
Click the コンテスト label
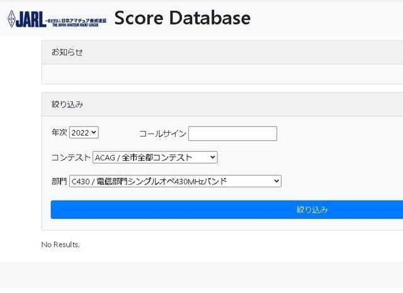tap(71, 157)
